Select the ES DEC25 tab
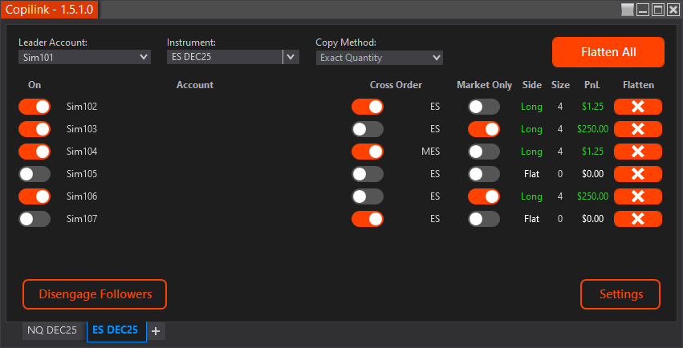 point(116,330)
